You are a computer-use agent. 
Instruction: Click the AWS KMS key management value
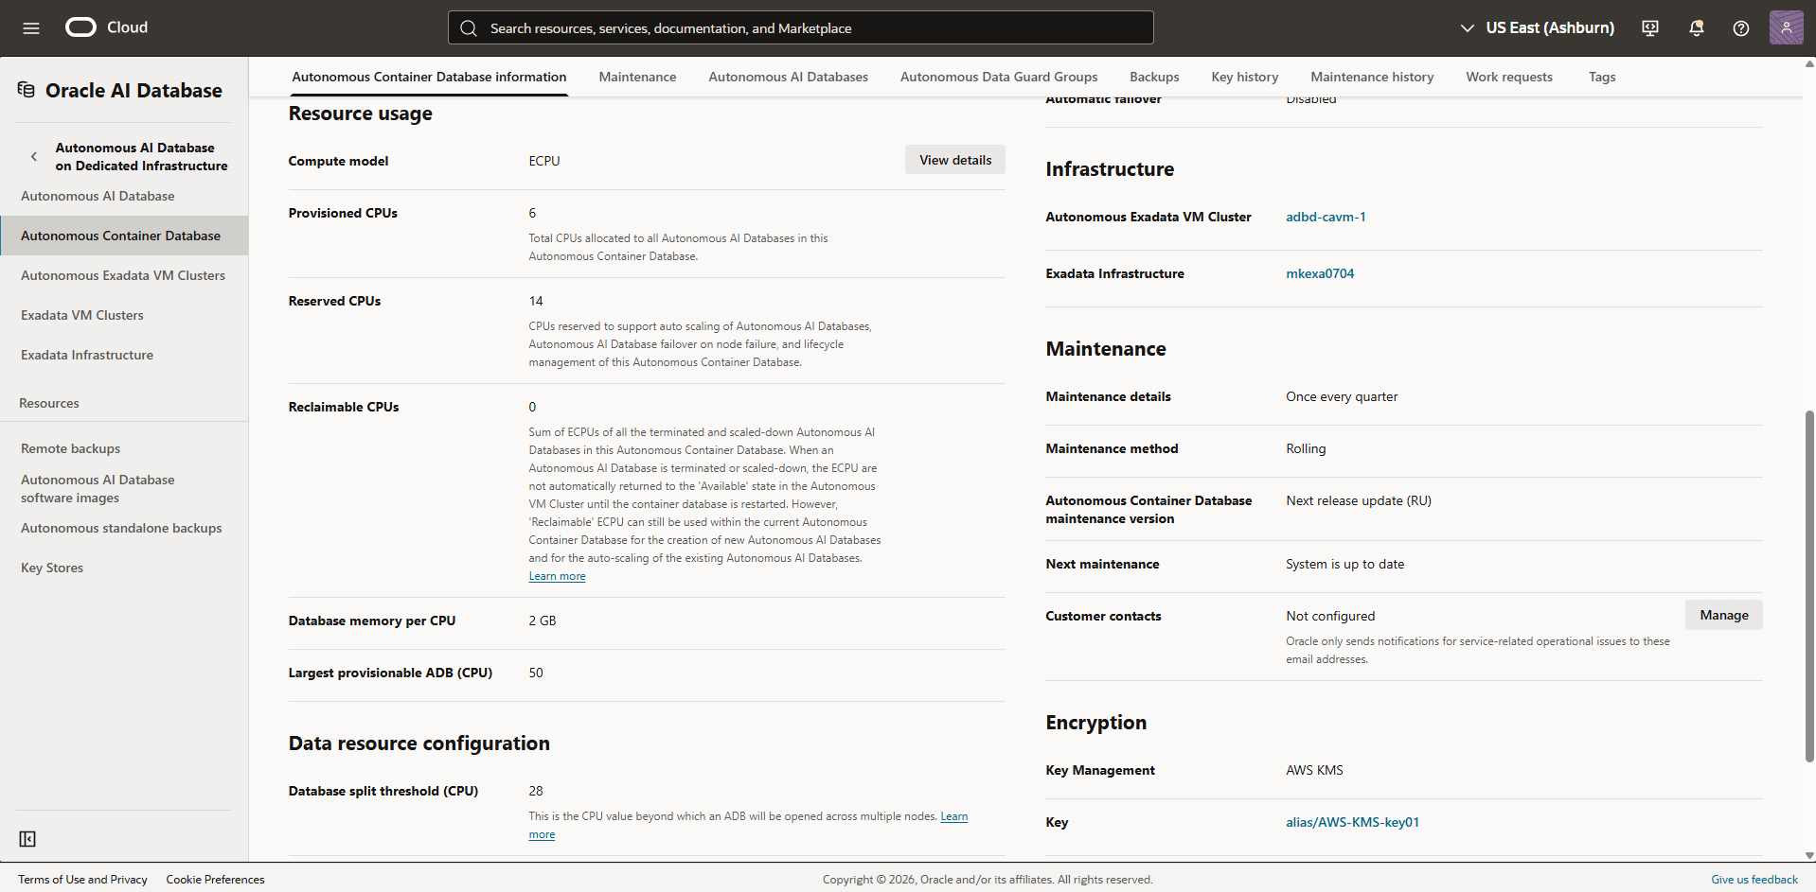point(1314,770)
